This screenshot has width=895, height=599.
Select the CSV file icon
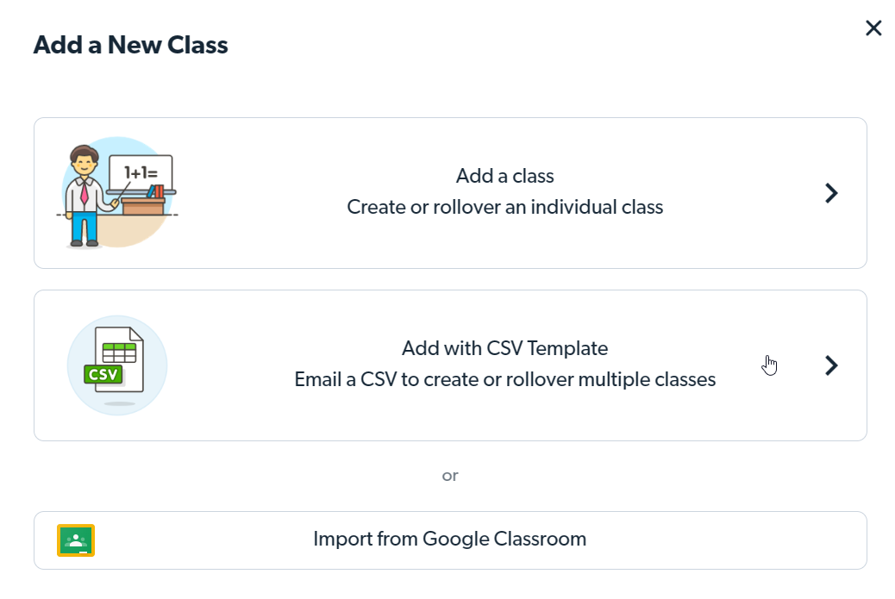click(117, 365)
